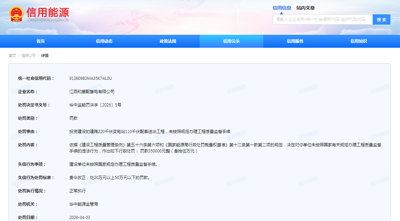The image size is (400, 221).
Task: Click the company name 江西和惠配售电有限公司
Action: tap(92, 92)
